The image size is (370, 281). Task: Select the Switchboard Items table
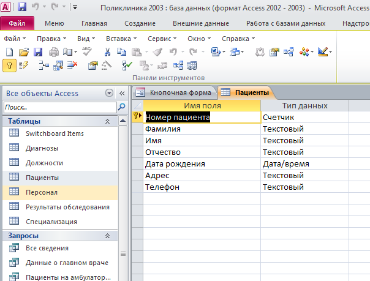(x=60, y=133)
